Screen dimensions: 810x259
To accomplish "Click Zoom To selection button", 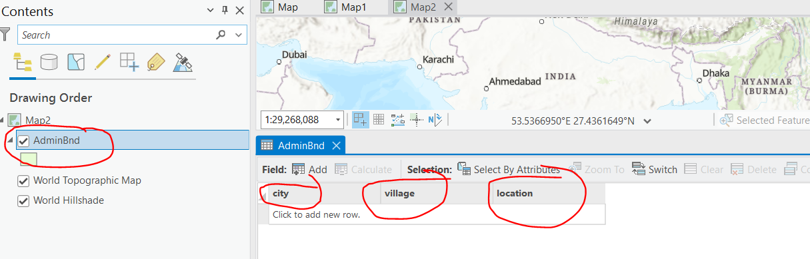I will pos(597,170).
